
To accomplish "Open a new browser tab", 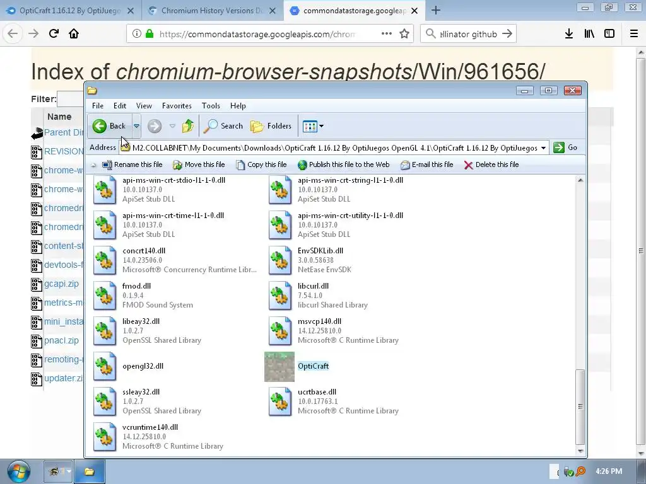I will pos(436,11).
